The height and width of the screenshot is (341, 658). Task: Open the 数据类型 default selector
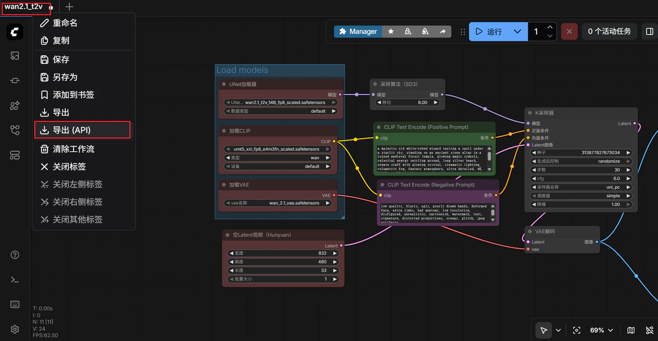[x=281, y=111]
